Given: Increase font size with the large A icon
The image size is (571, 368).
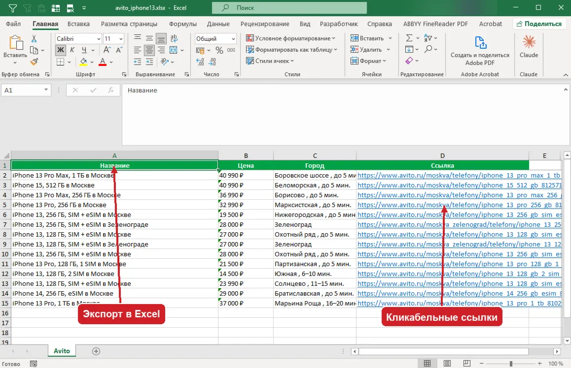Looking at the screenshot, I should point(107,50).
